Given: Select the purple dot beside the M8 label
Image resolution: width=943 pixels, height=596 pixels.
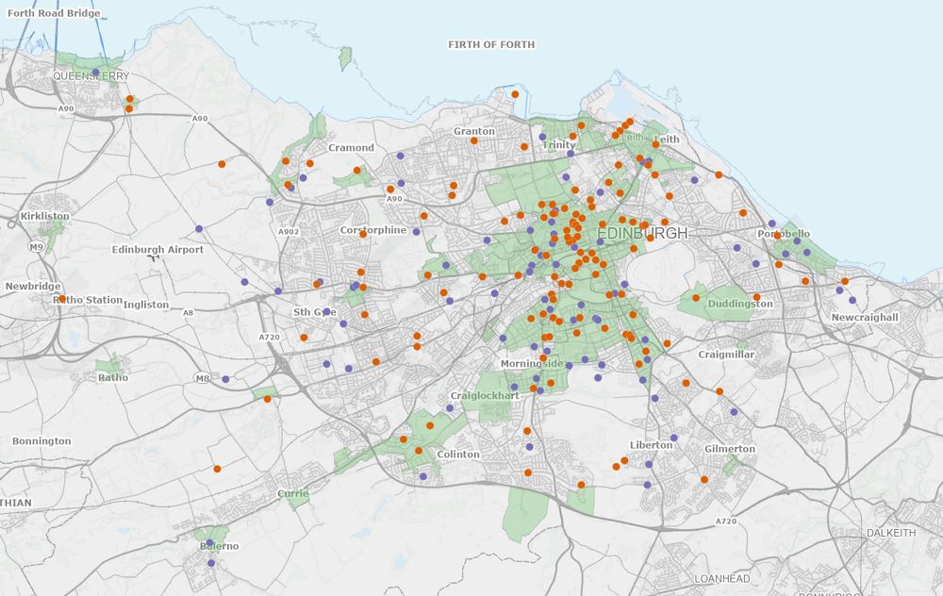Looking at the screenshot, I should (225, 379).
